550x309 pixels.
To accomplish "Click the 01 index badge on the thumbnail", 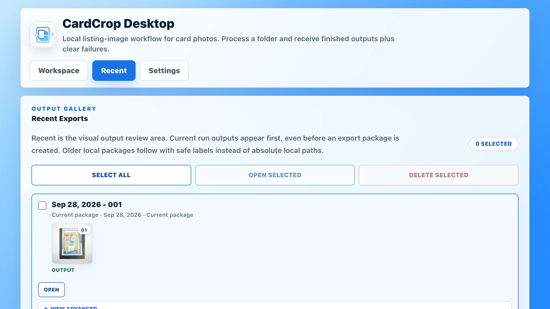I will click(84, 230).
